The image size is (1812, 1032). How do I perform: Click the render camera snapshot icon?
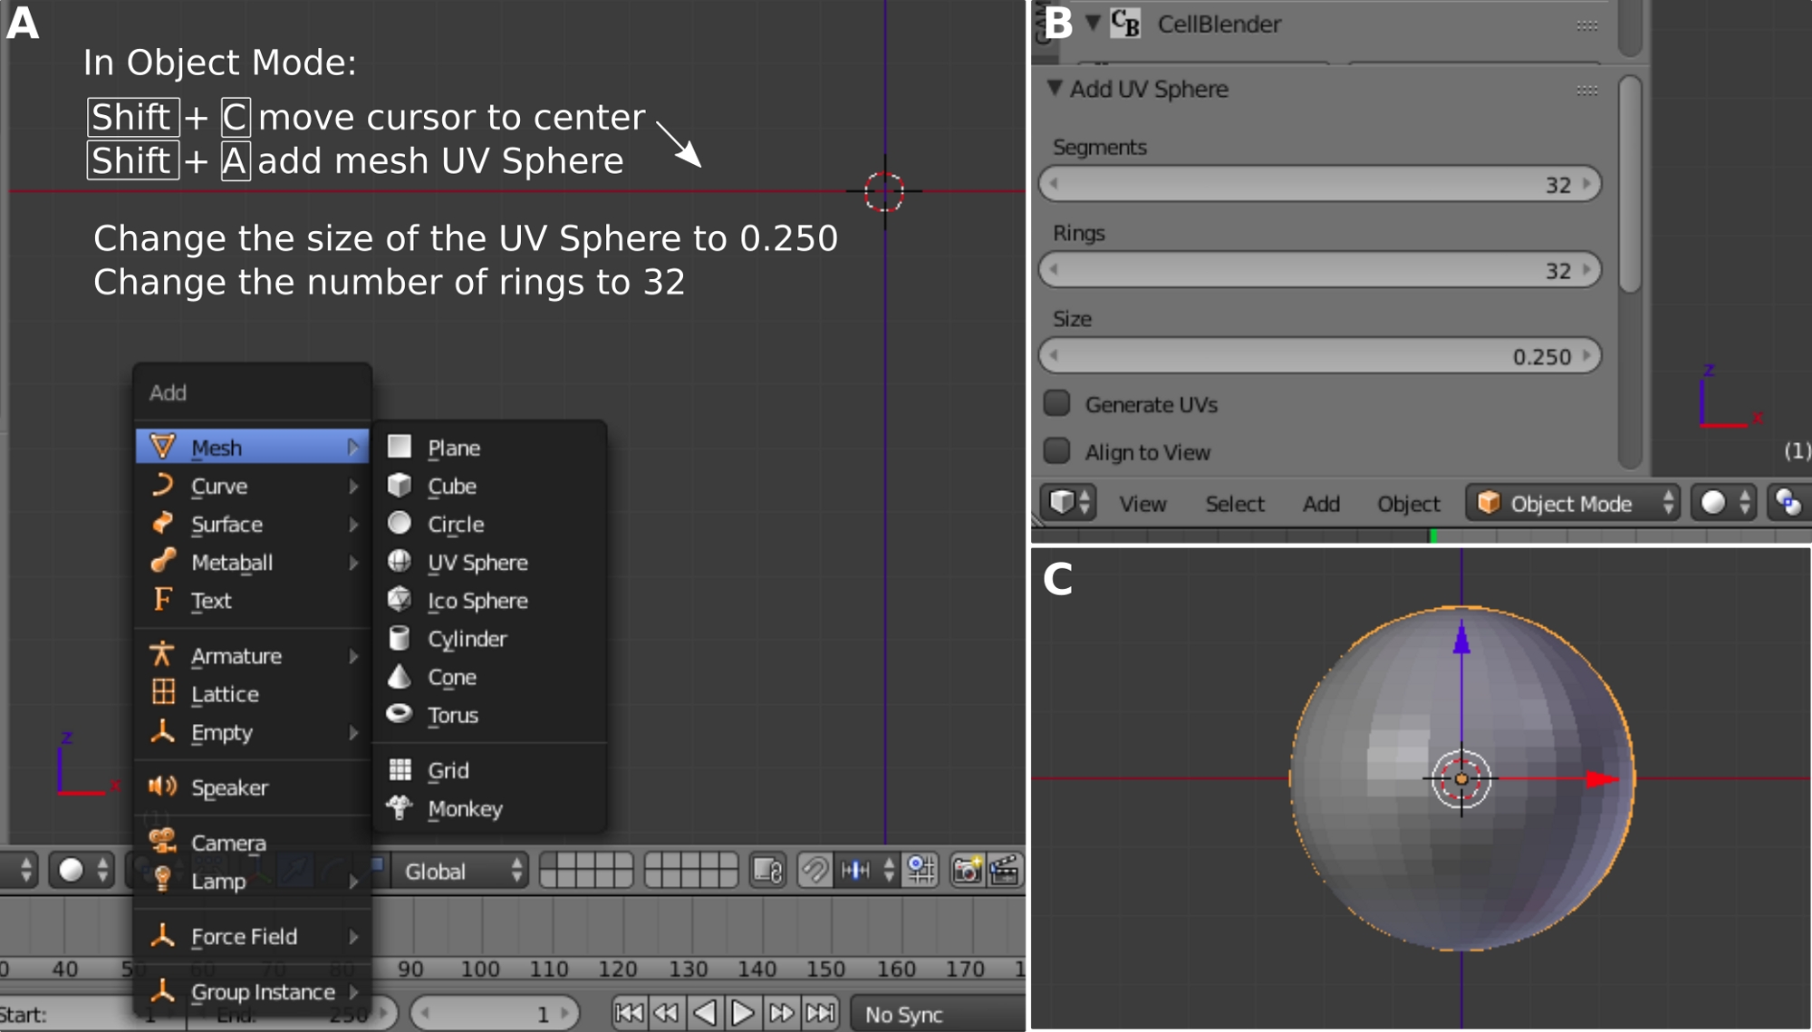click(x=967, y=871)
